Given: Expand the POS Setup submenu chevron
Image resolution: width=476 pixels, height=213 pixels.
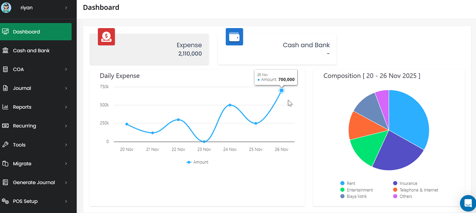Looking at the screenshot, I should coord(66,201).
